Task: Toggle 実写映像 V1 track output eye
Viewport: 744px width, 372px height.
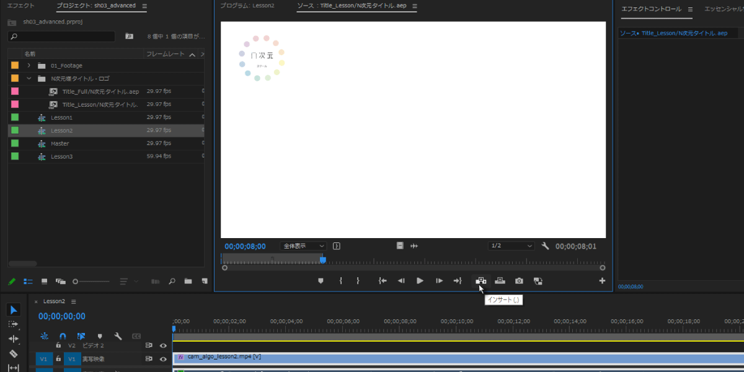Action: point(163,359)
